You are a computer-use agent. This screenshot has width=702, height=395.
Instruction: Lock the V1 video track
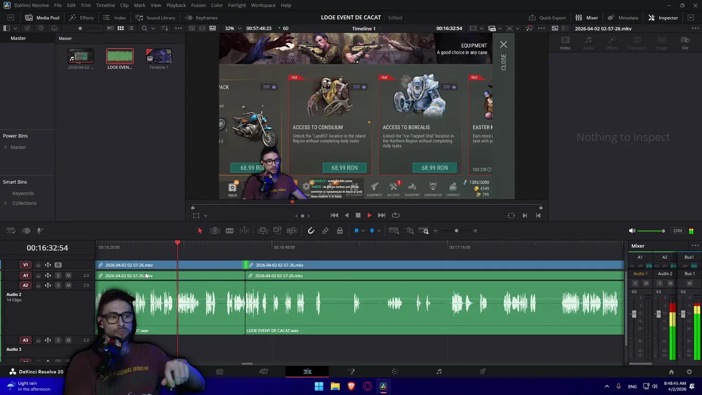coord(38,265)
